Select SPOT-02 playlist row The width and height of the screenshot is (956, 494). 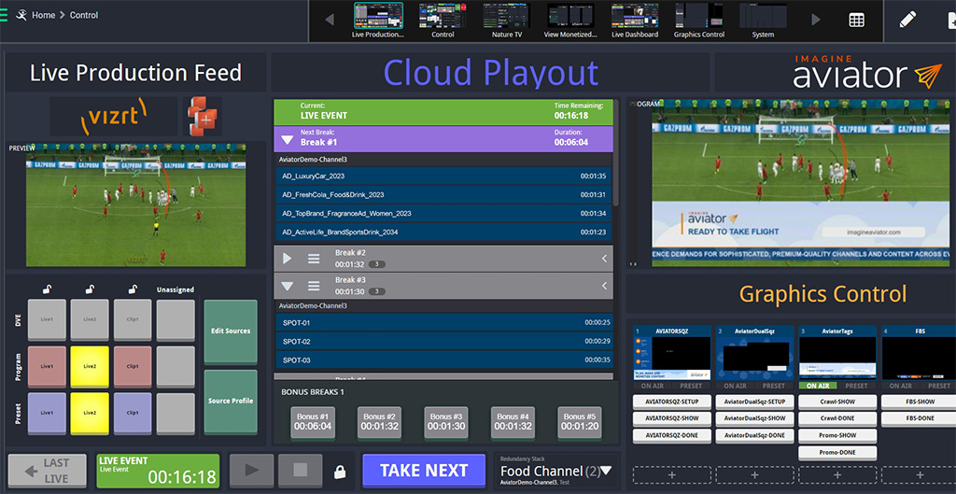click(443, 342)
